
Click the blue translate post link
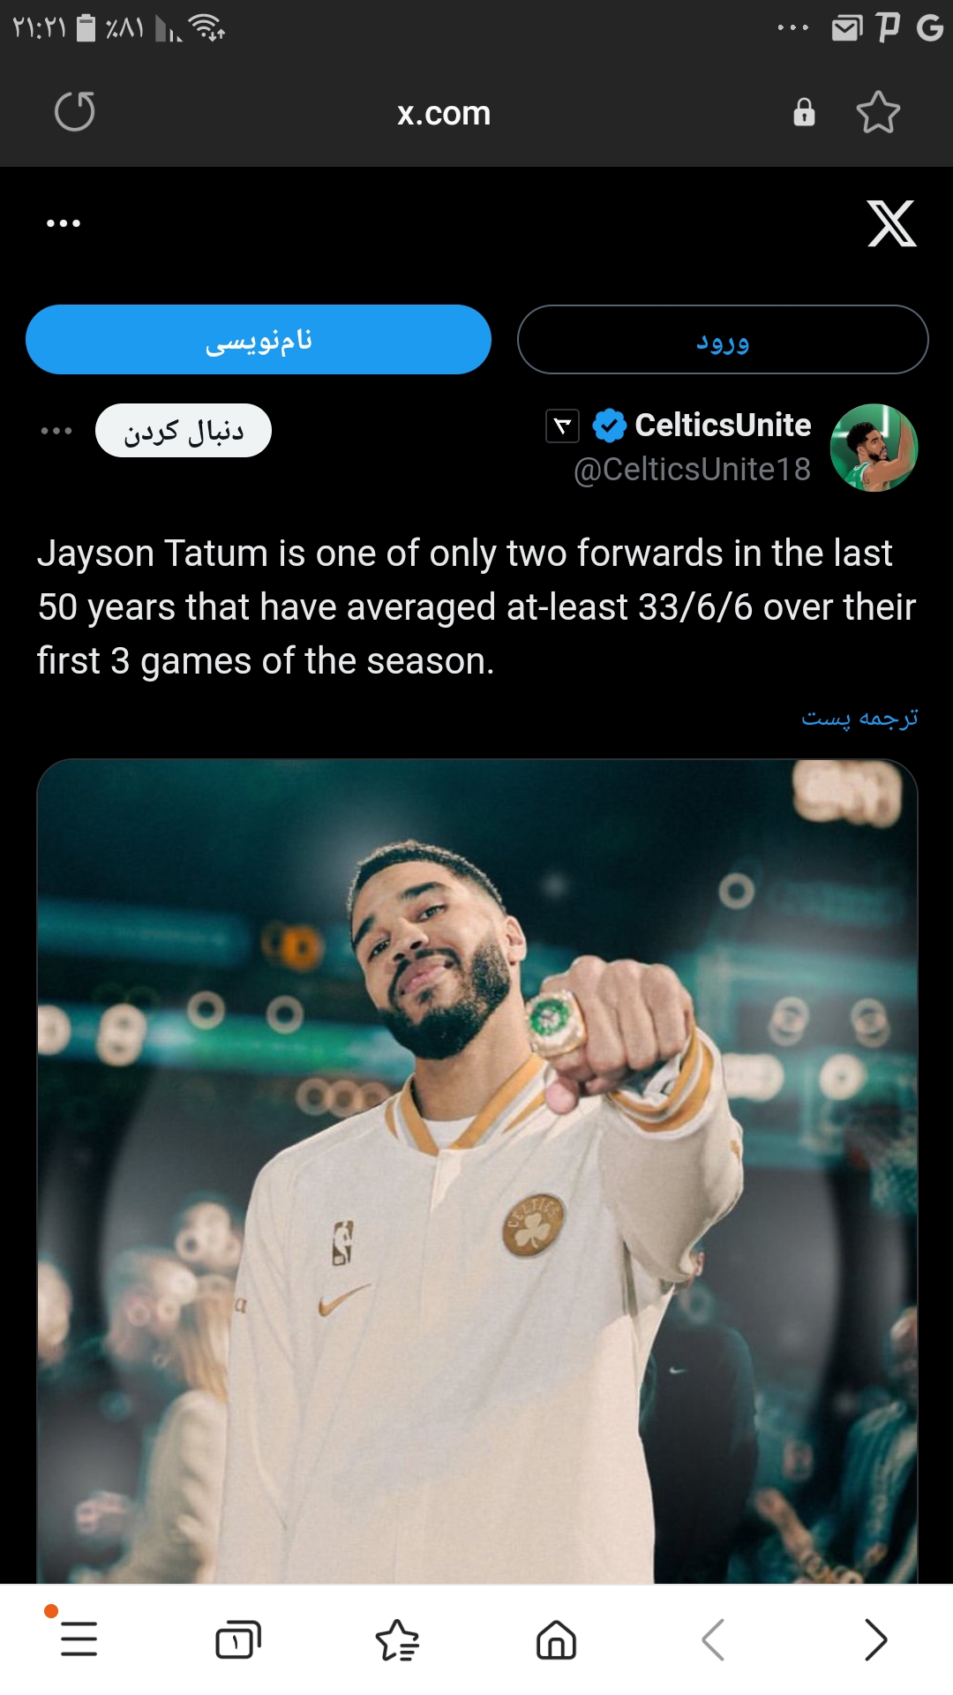click(859, 719)
